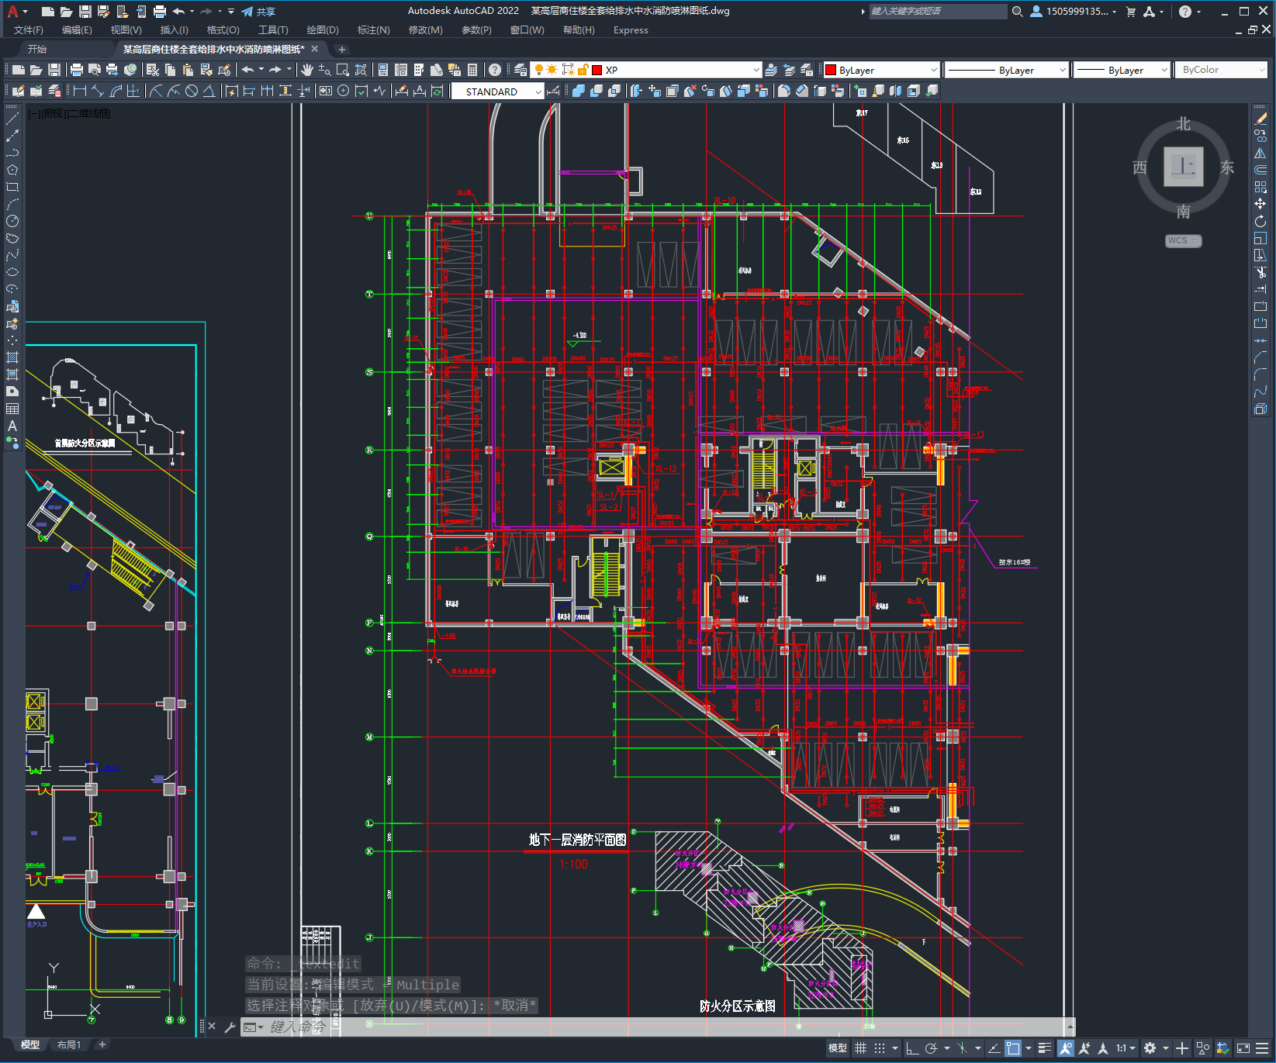Screen dimensions: 1276x1063
Task: Click the Center Mark dimension icon
Action: 343,91
